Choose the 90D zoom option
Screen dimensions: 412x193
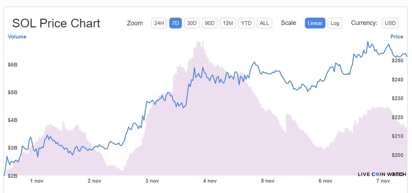[210, 23]
